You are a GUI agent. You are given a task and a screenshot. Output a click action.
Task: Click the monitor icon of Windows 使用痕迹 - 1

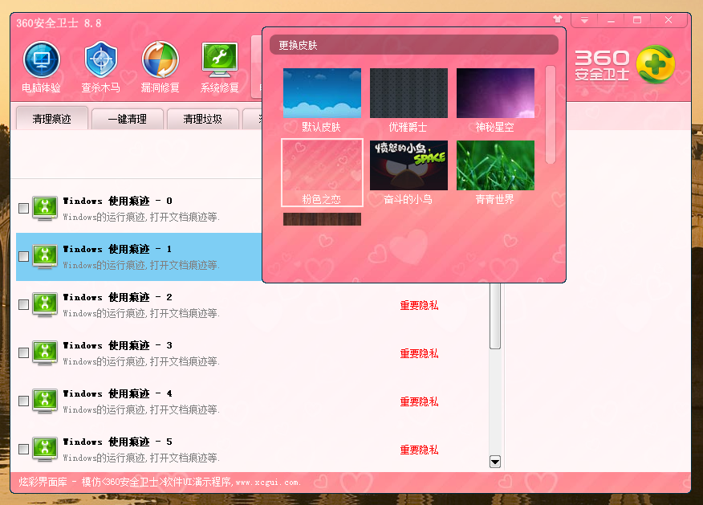pos(45,257)
